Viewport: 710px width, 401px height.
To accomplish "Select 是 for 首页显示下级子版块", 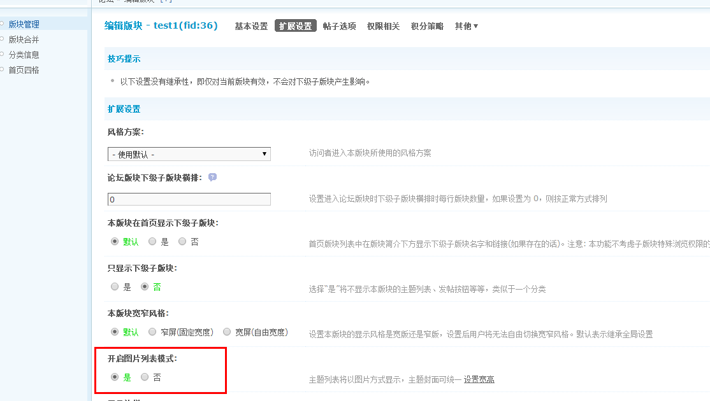I will point(152,241).
